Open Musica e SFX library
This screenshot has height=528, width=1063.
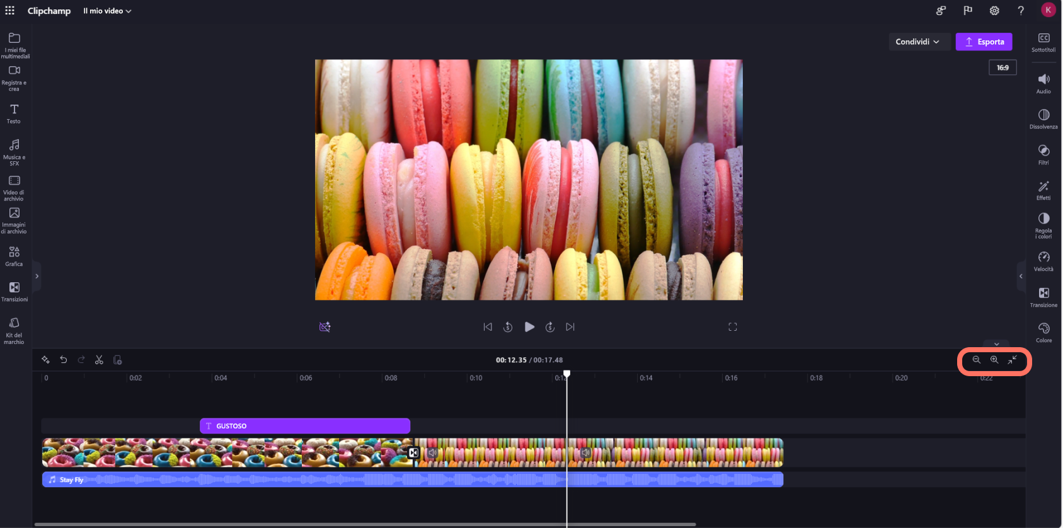(x=14, y=152)
